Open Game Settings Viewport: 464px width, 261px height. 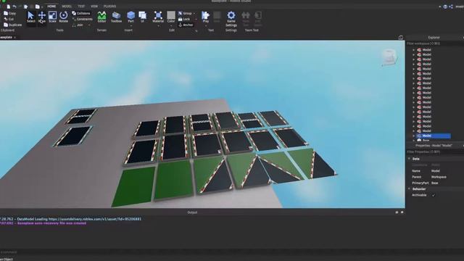[231, 19]
